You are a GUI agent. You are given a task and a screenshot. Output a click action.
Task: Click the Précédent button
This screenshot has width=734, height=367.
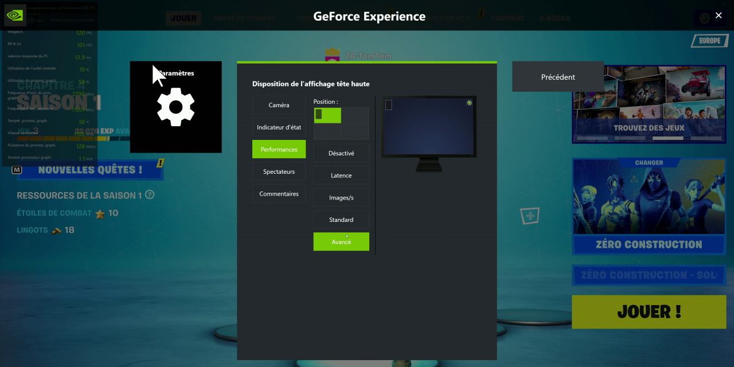(x=557, y=77)
